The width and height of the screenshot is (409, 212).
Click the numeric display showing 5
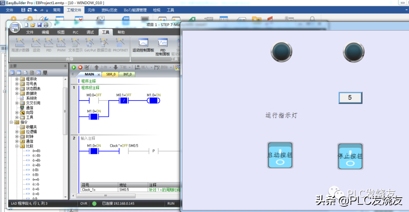(x=350, y=98)
